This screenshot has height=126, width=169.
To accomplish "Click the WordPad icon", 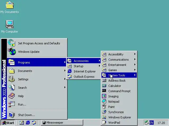I will (104, 122).
